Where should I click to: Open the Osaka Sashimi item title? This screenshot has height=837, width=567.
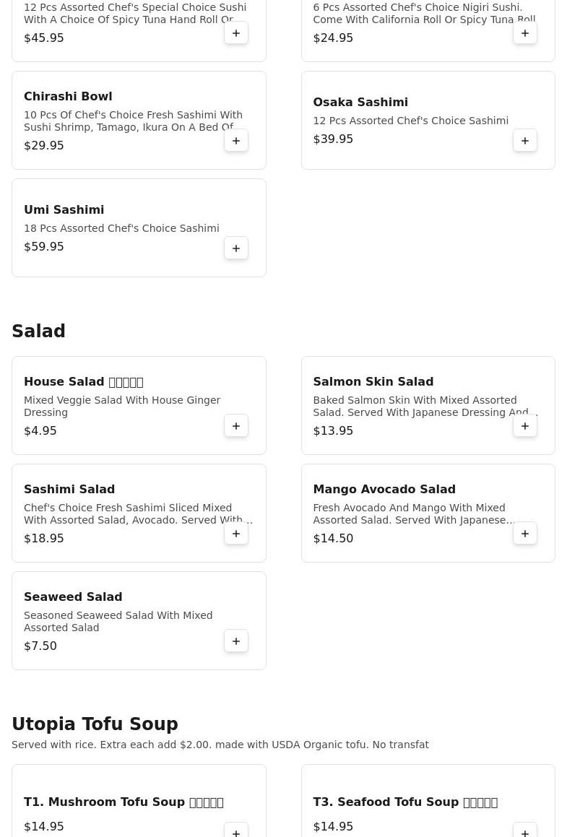360,103
